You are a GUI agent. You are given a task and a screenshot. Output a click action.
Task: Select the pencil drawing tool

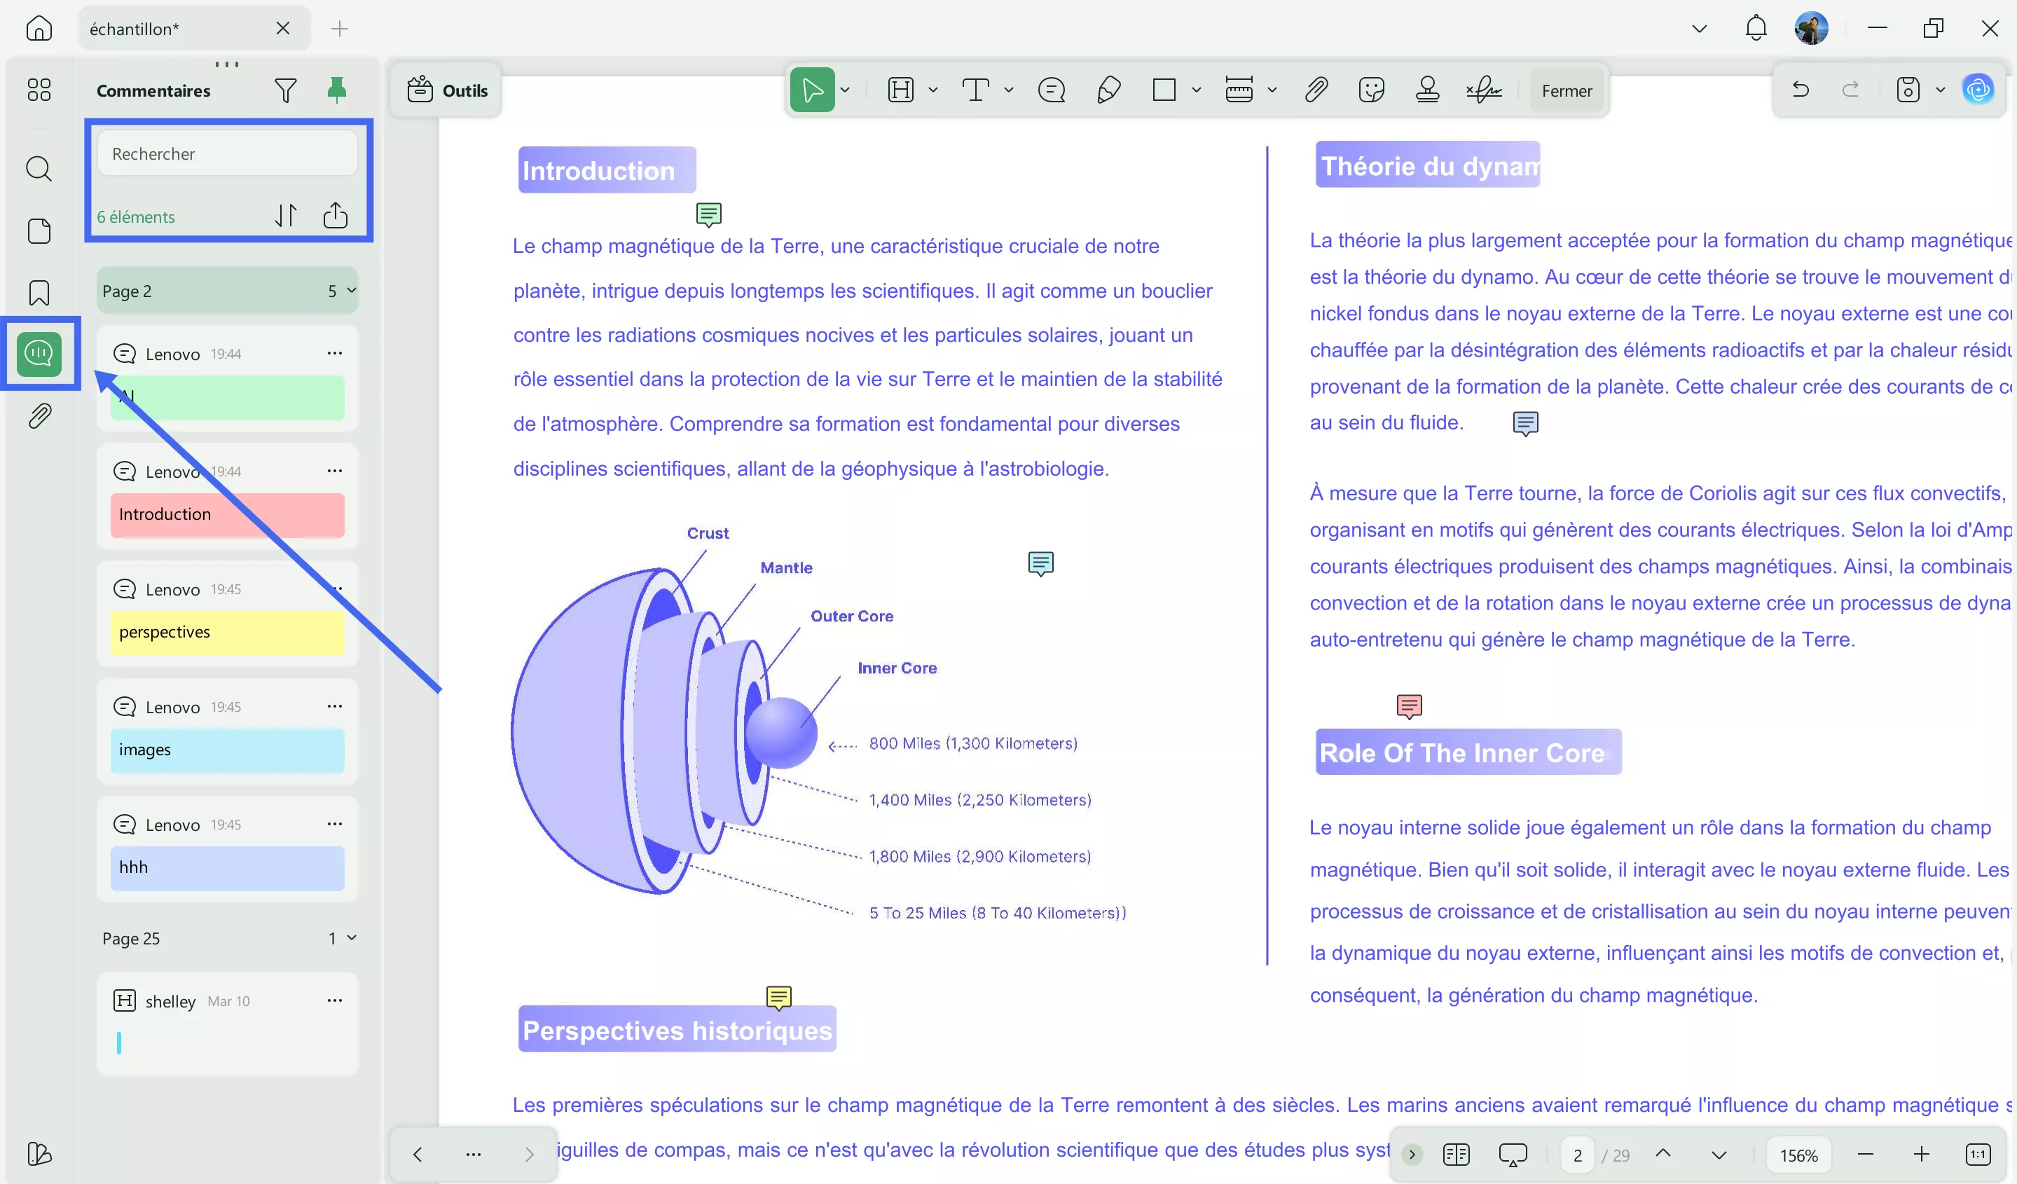pos(1108,90)
